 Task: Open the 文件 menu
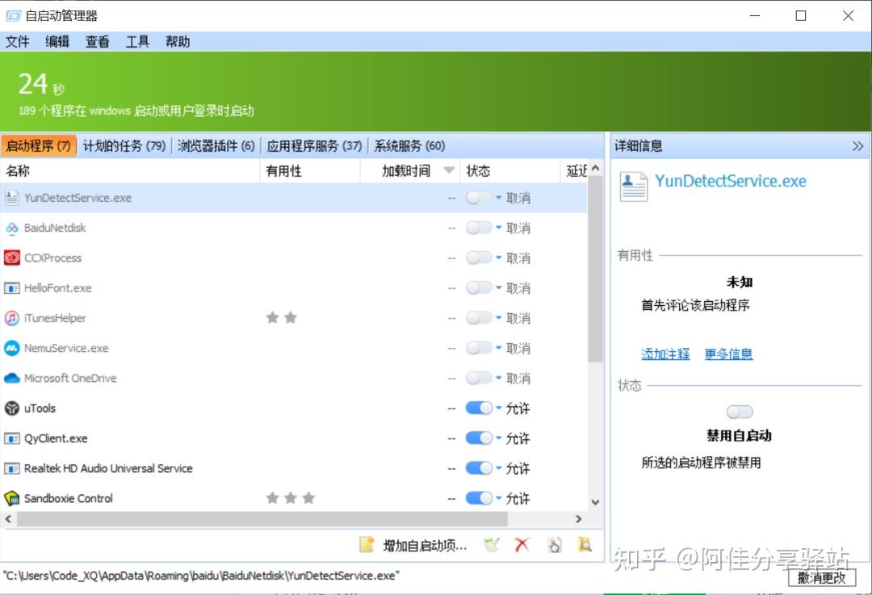click(17, 42)
